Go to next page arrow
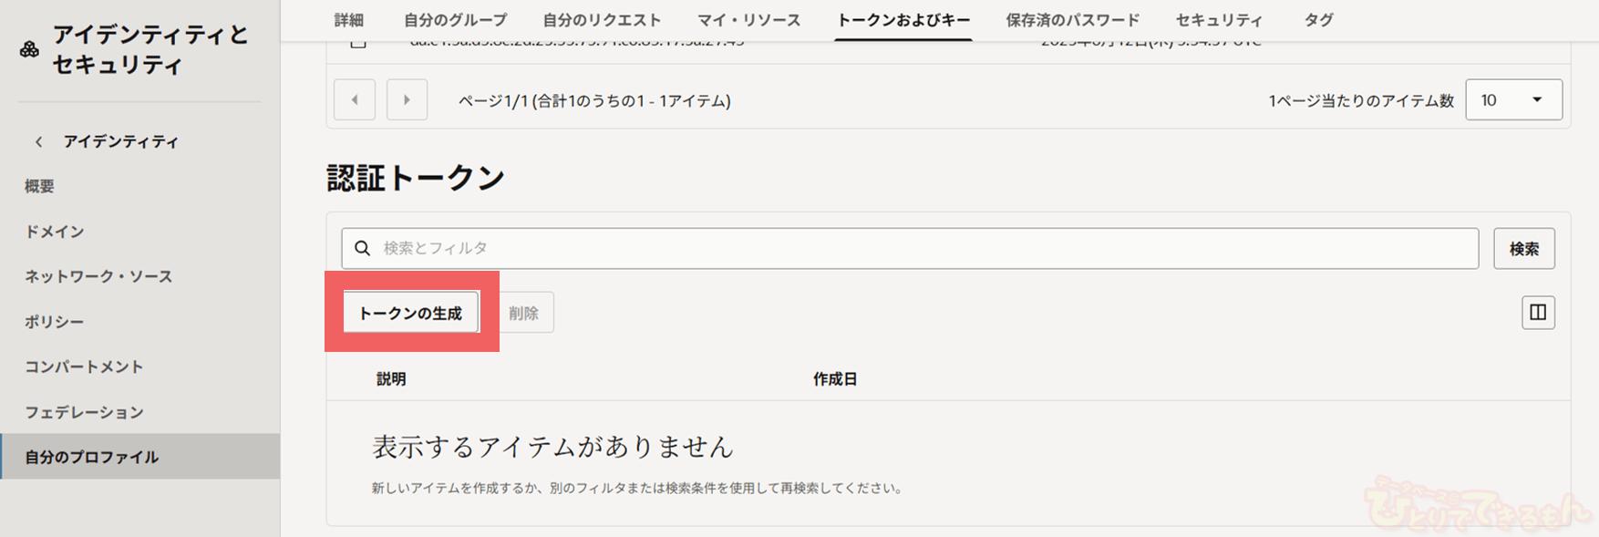The height and width of the screenshot is (537, 1599). pyautogui.click(x=407, y=100)
